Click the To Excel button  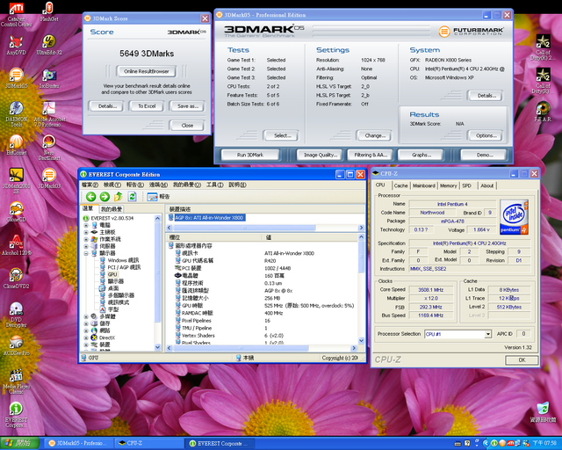point(147,106)
